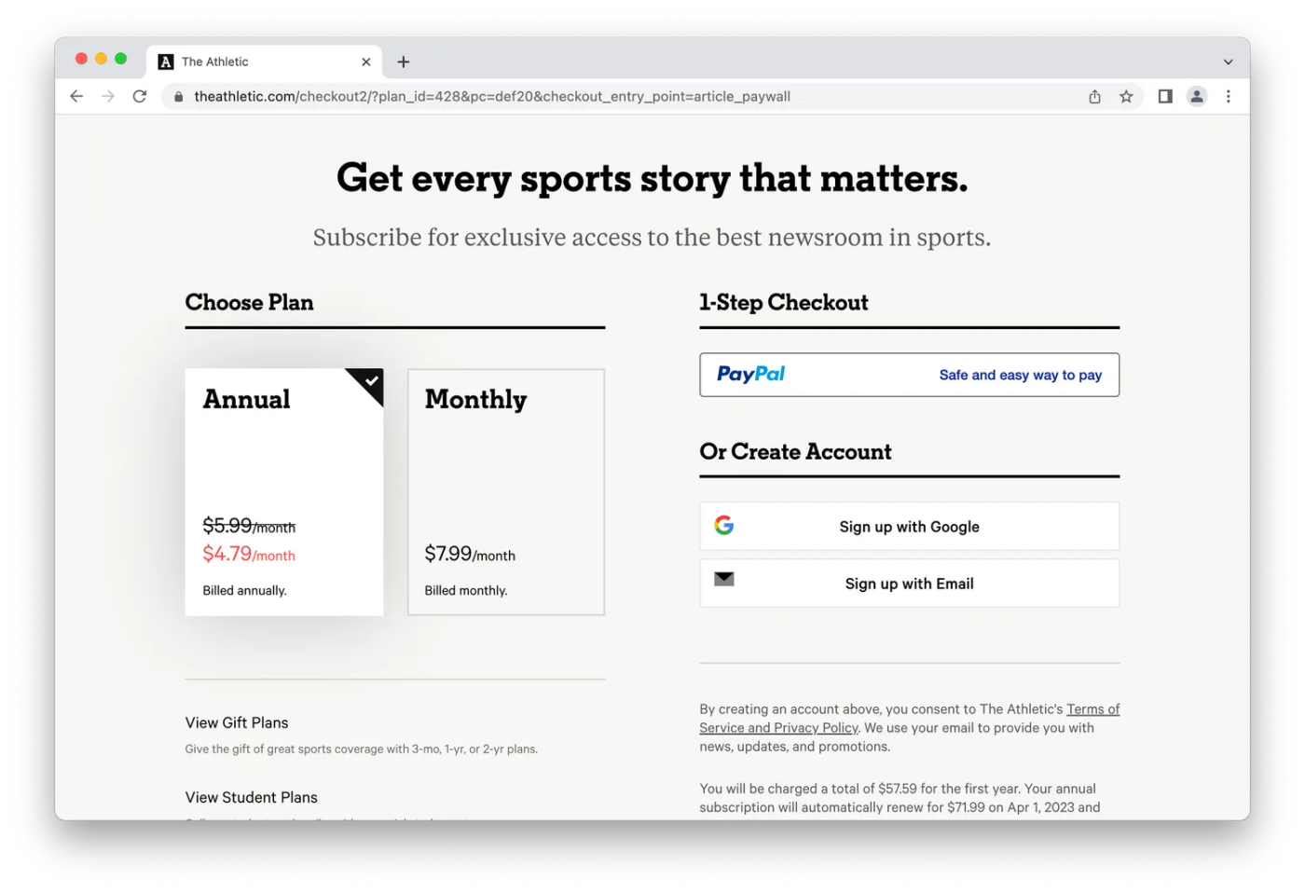The image size is (1305, 893).
Task: Select the Annual subscription plan
Action: pos(284,492)
